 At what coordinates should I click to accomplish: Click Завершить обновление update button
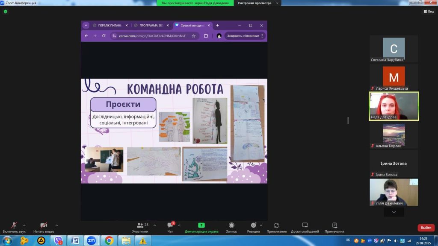click(243, 36)
